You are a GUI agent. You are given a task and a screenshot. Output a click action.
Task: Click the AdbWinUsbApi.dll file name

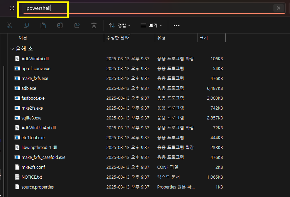click(39, 128)
